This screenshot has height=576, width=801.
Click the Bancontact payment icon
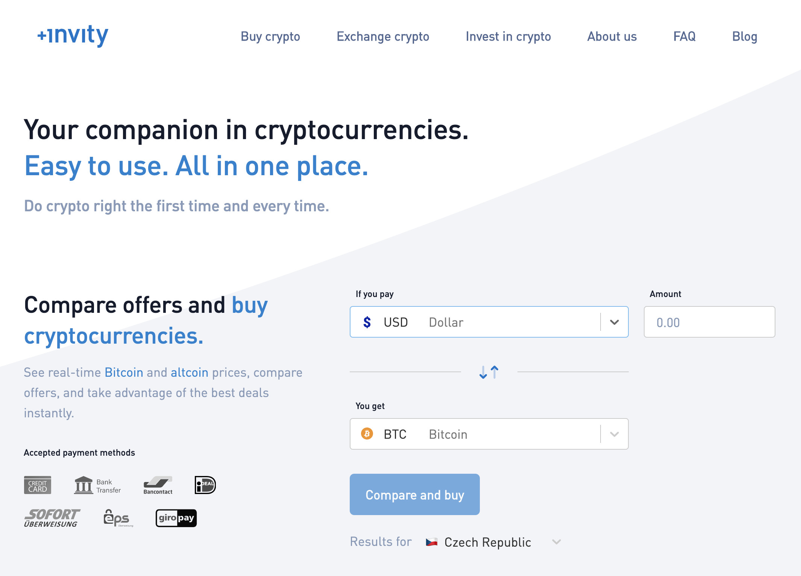(158, 485)
